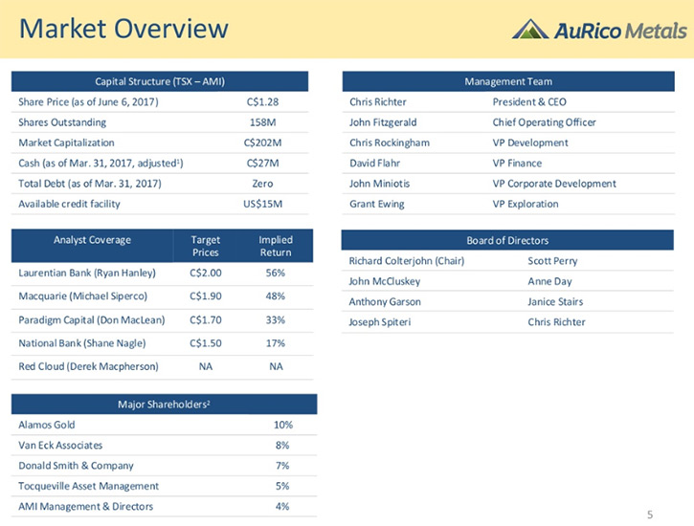Click the AuRico Metals mountain logo icon

point(530,30)
